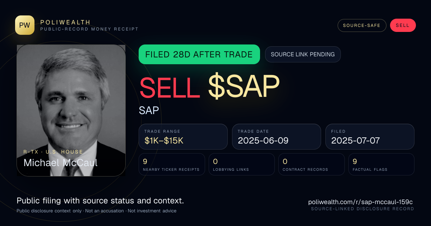The height and width of the screenshot is (226, 431).
Task: Click the SAP company name subtitle
Action: pos(149,110)
